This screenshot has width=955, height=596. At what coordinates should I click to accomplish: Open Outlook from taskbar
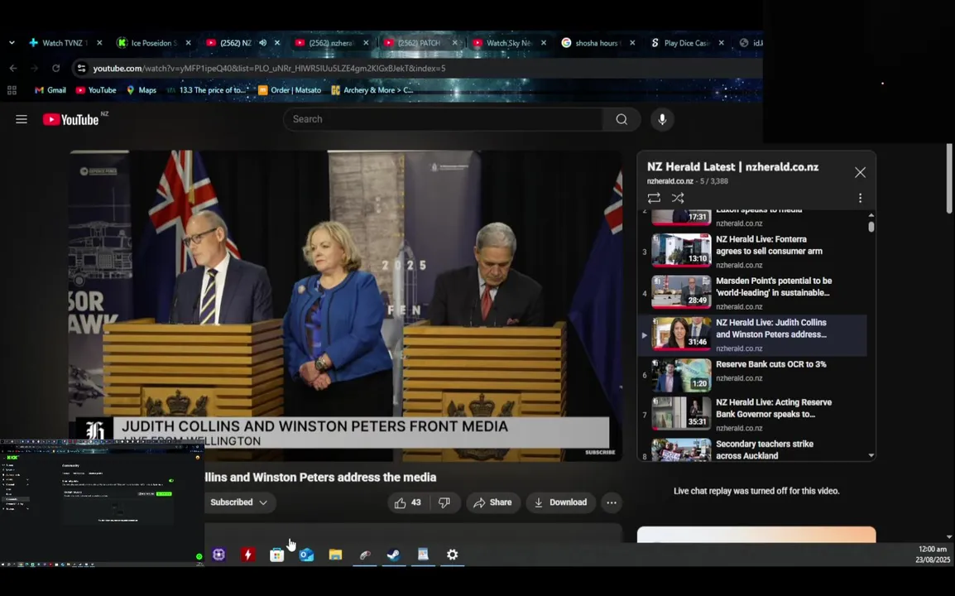click(306, 555)
